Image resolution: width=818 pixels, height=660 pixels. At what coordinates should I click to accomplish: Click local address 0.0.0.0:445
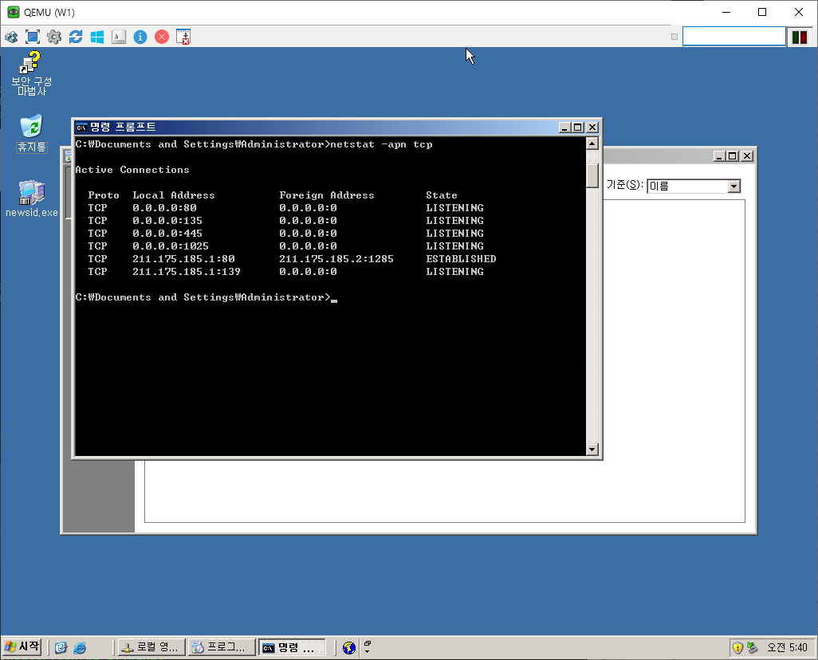[x=167, y=234]
